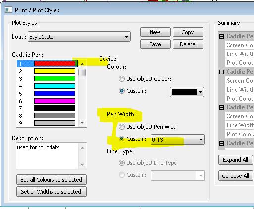This screenshot has height=209, width=254.
Task: Select Caddie Pen 9 light grey swatch
Action: click(54, 123)
